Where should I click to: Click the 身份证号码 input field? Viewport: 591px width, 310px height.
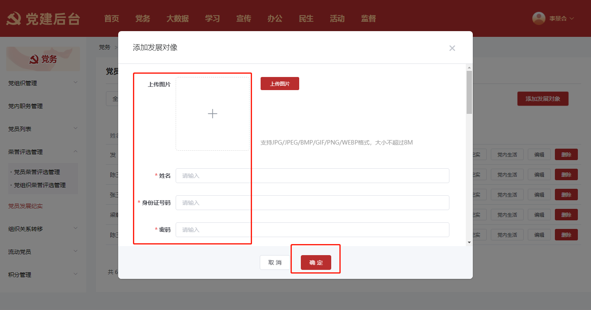[x=312, y=203]
